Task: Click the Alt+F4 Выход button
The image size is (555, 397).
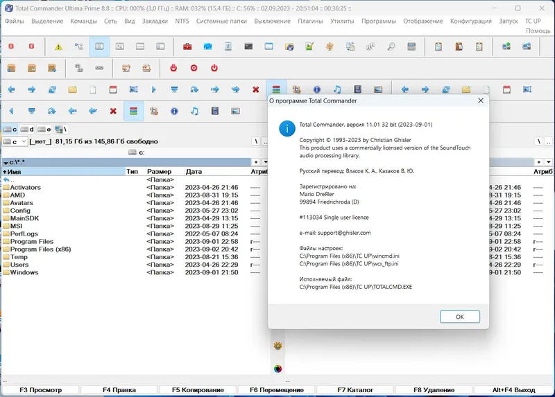Action: coord(513,390)
